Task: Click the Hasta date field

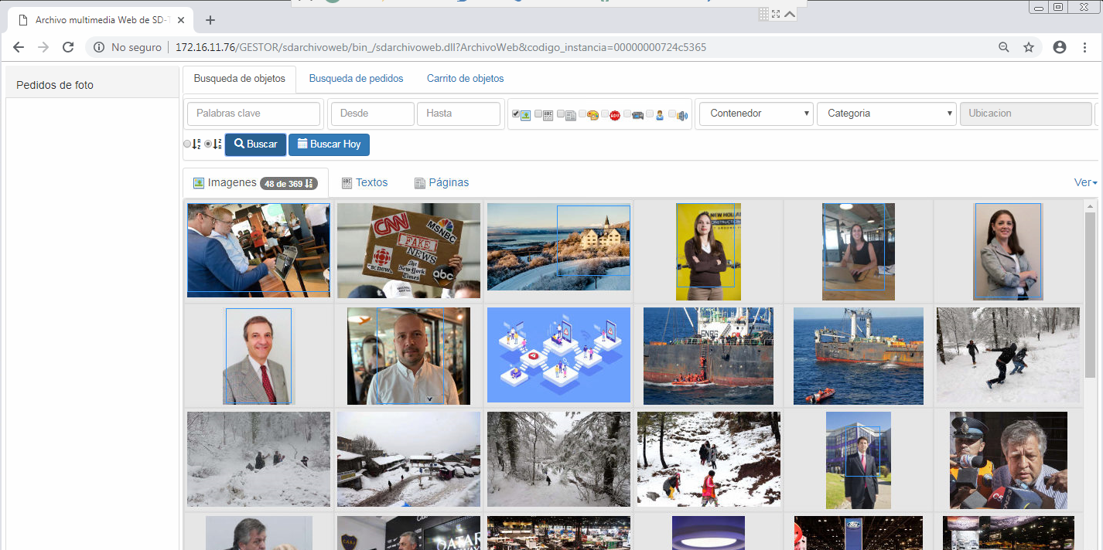Action: click(459, 114)
